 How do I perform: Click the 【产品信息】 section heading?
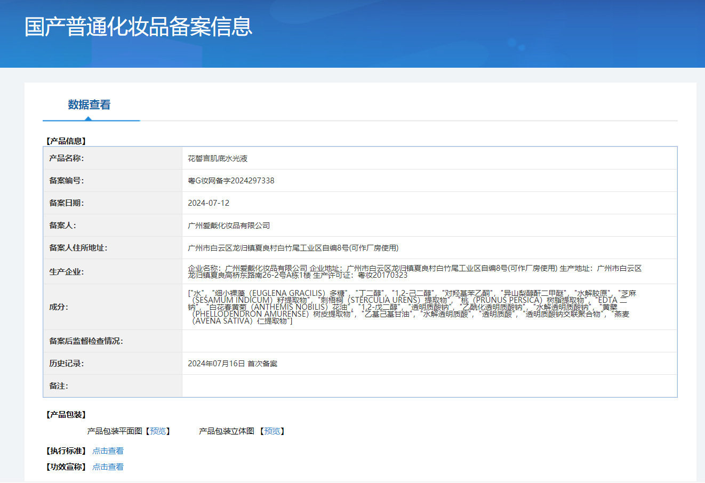[66, 141]
